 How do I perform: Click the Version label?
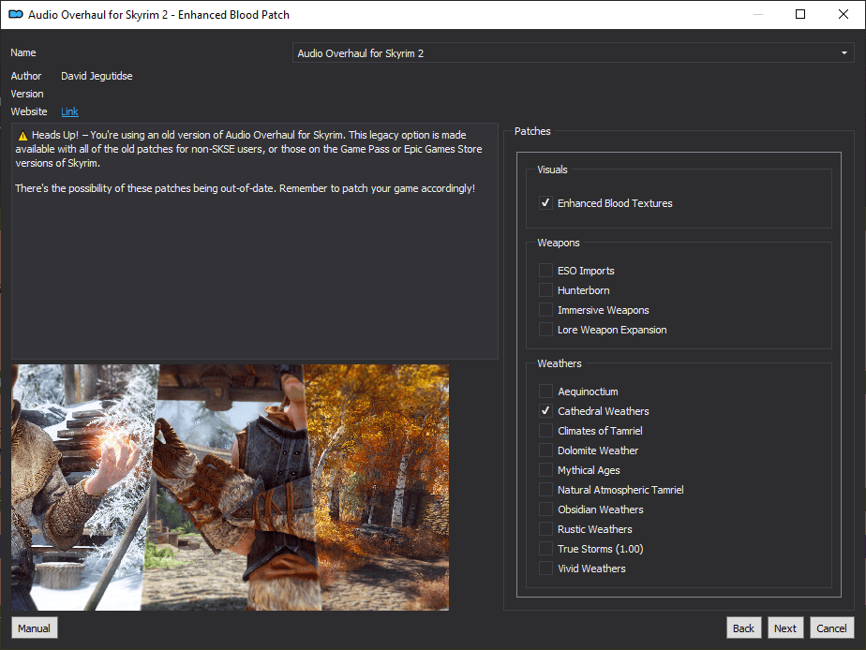tap(27, 94)
